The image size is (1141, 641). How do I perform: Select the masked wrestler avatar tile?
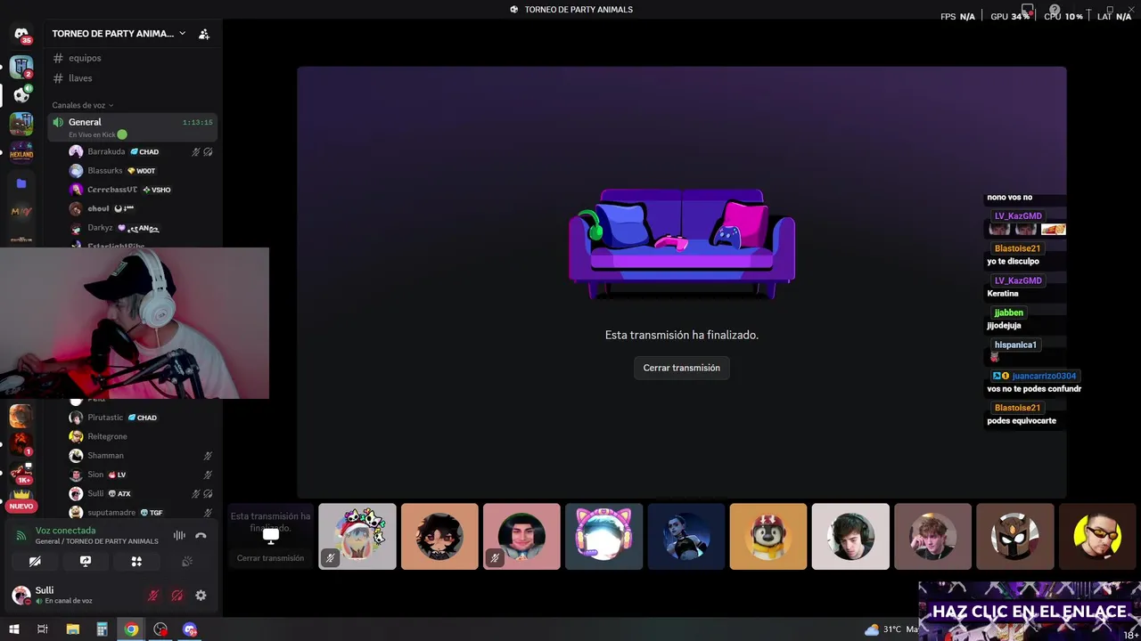click(1015, 536)
